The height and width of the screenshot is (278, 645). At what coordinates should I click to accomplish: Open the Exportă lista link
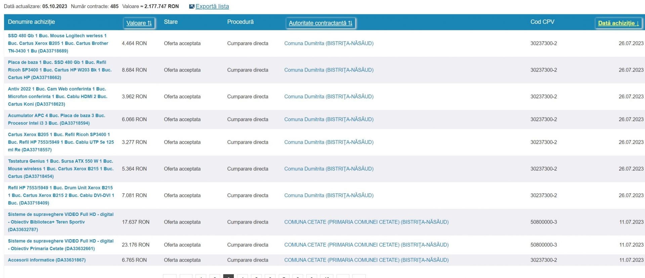click(212, 6)
